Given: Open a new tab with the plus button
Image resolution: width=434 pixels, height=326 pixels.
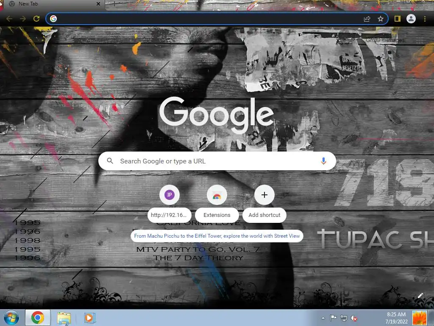Looking at the screenshot, I should 114,4.
